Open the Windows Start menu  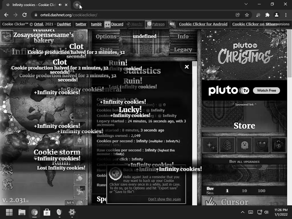click(x=9, y=212)
